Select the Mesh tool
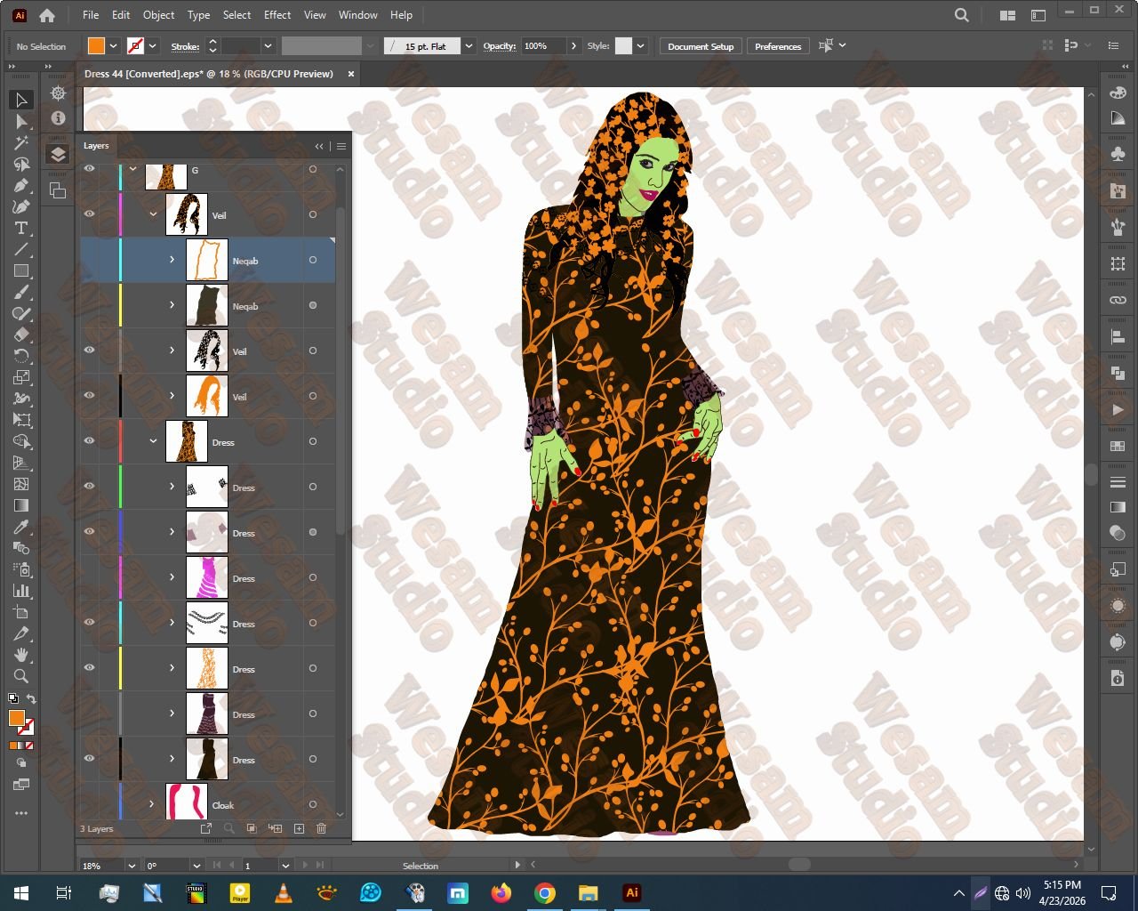The height and width of the screenshot is (911, 1138). click(x=21, y=484)
